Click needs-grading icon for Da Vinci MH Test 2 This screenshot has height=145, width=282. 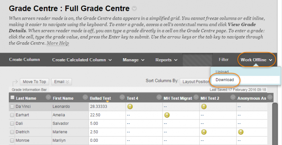(x=204, y=107)
